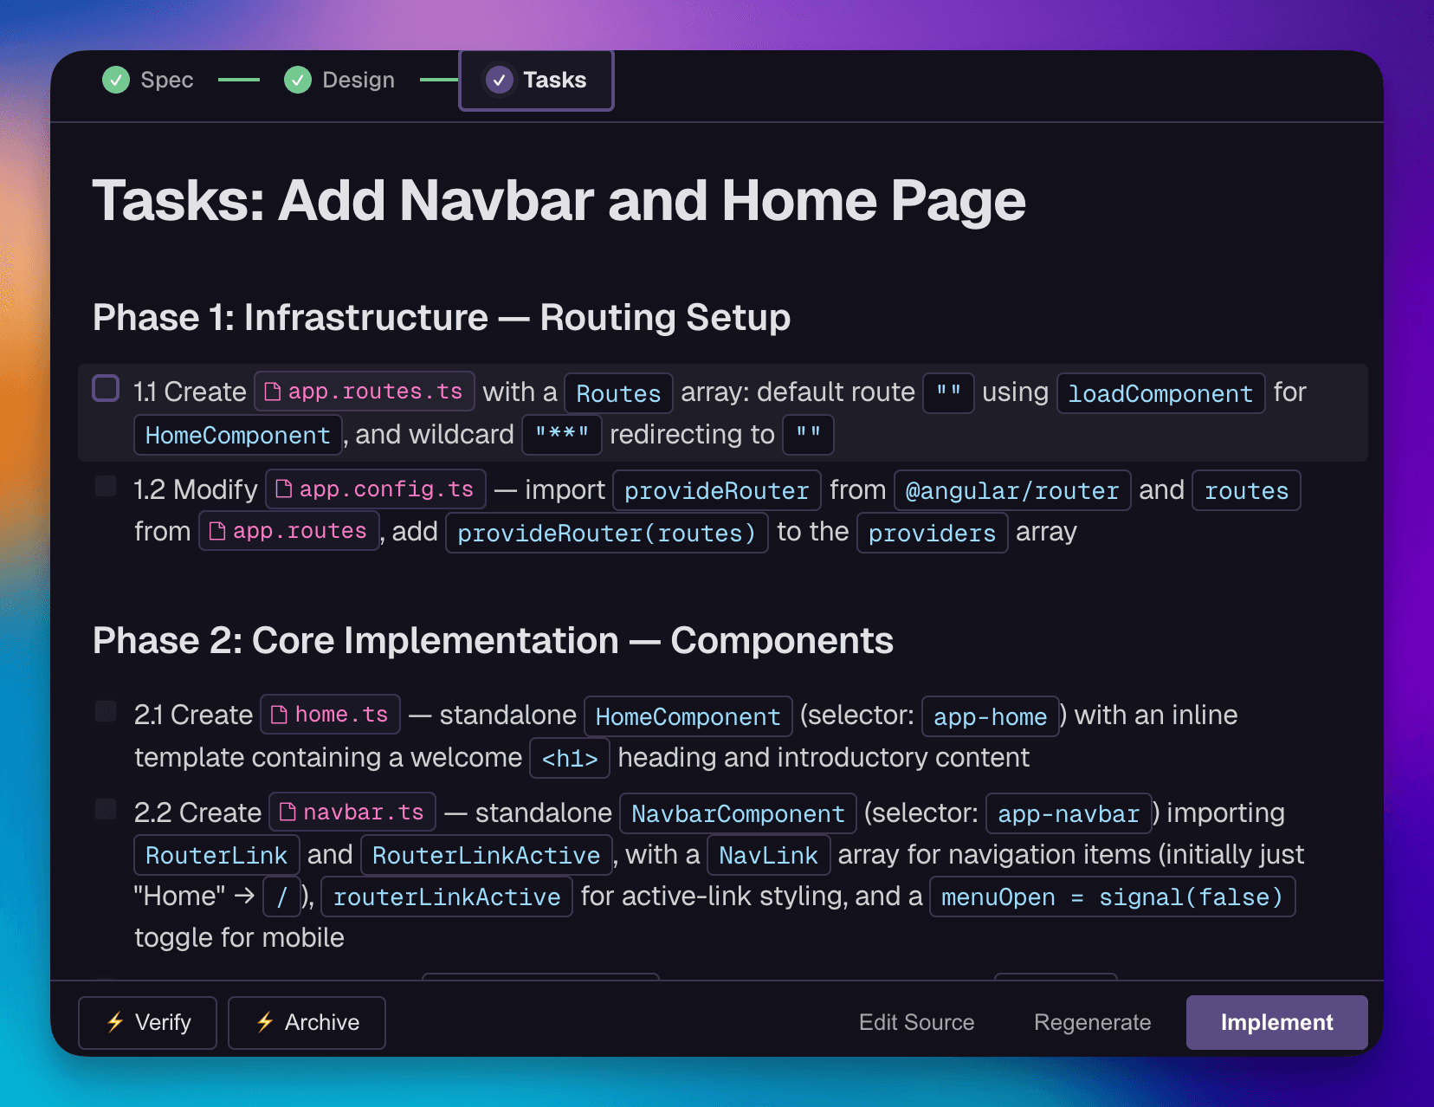Image resolution: width=1434 pixels, height=1107 pixels.
Task: Click the file icon on app.routes.ts chip
Action: pyautogui.click(x=274, y=392)
